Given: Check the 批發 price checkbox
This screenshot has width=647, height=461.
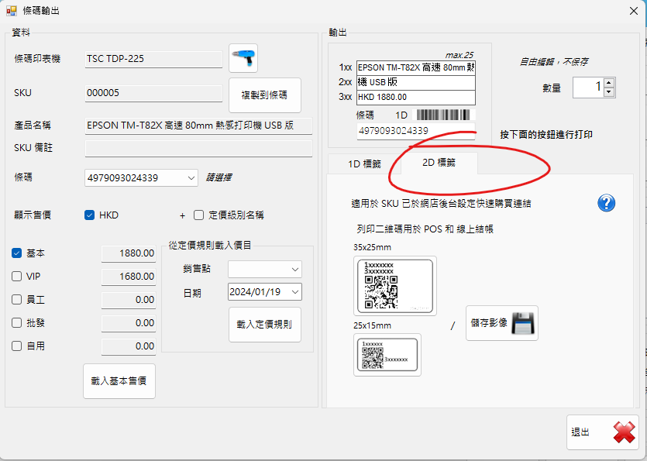Looking at the screenshot, I should [x=16, y=322].
